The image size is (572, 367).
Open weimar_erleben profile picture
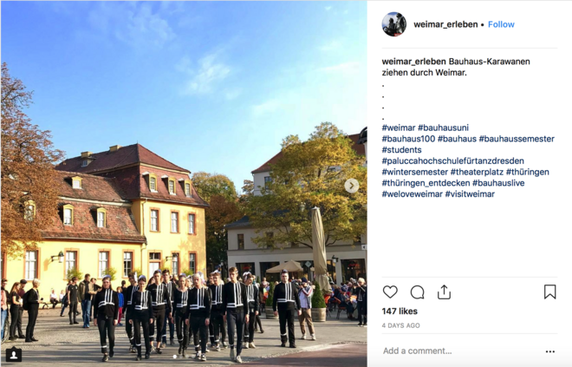(394, 24)
